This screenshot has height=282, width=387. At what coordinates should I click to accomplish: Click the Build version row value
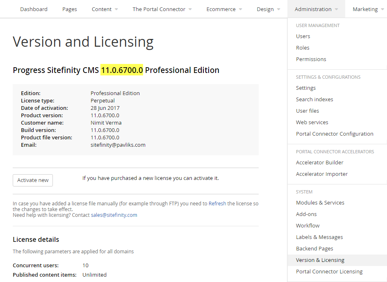pos(105,130)
